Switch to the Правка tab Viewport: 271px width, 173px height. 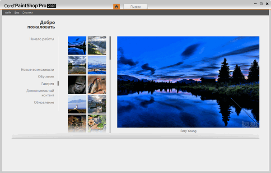(x=135, y=7)
